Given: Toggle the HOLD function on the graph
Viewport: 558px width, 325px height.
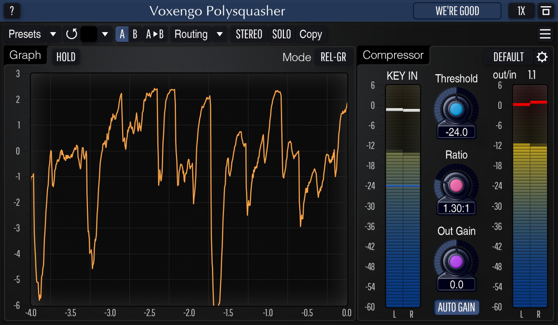Looking at the screenshot, I should point(65,57).
